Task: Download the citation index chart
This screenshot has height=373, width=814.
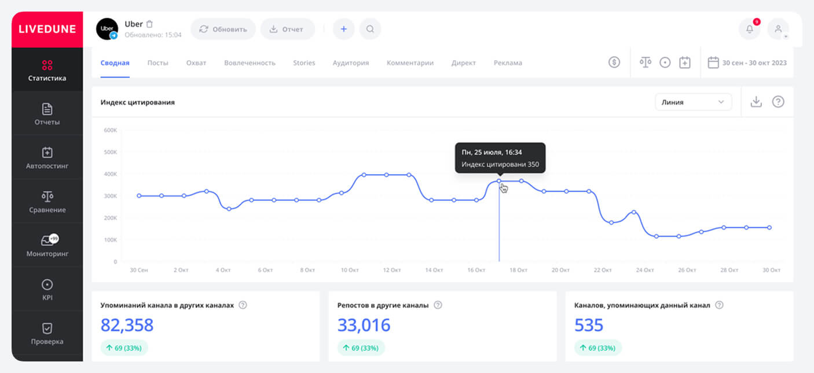Action: [x=756, y=102]
